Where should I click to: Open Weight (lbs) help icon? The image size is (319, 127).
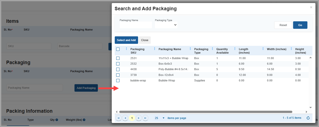click(84, 120)
